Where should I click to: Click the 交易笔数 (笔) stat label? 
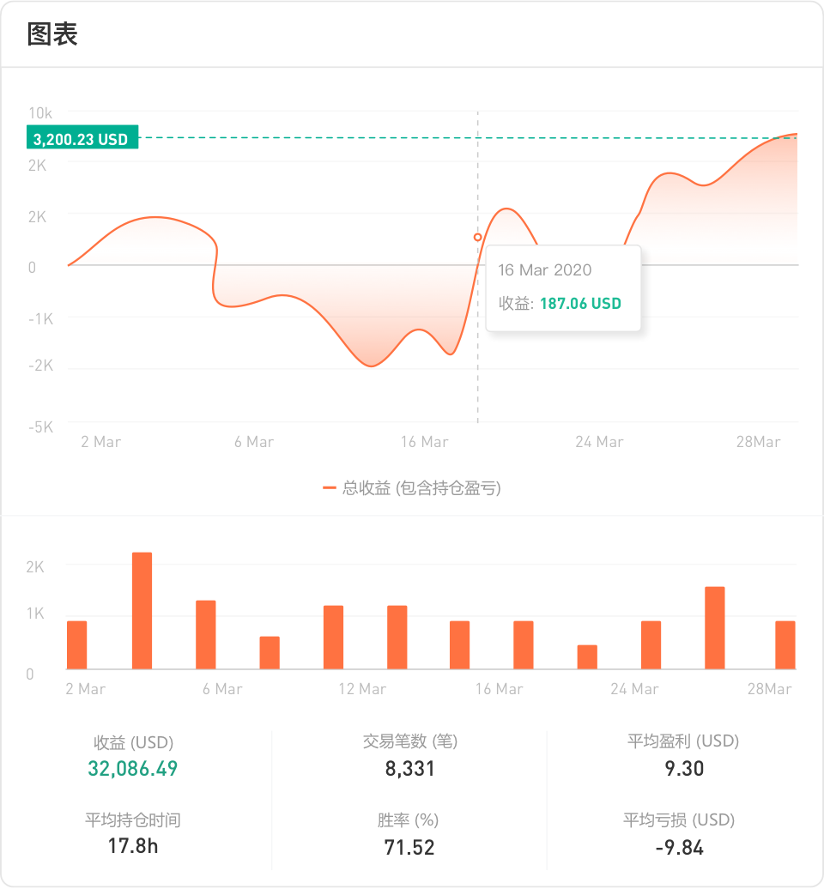410,741
